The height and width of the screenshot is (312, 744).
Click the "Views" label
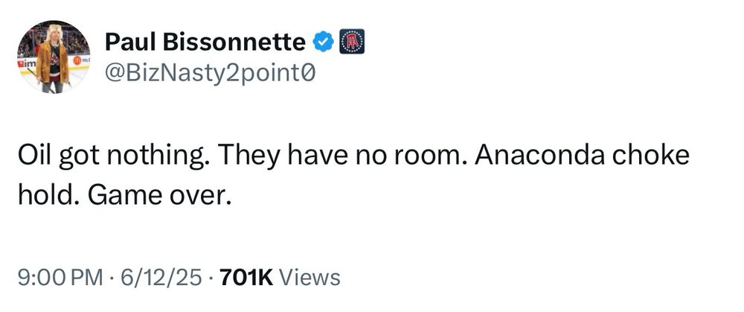pyautogui.click(x=310, y=278)
